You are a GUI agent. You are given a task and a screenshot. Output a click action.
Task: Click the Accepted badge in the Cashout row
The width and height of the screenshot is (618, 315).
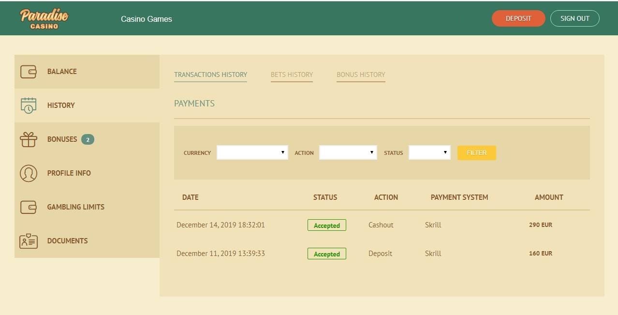click(x=327, y=225)
